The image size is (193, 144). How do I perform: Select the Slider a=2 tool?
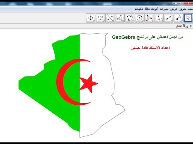pyautogui.click(x=100, y=18)
